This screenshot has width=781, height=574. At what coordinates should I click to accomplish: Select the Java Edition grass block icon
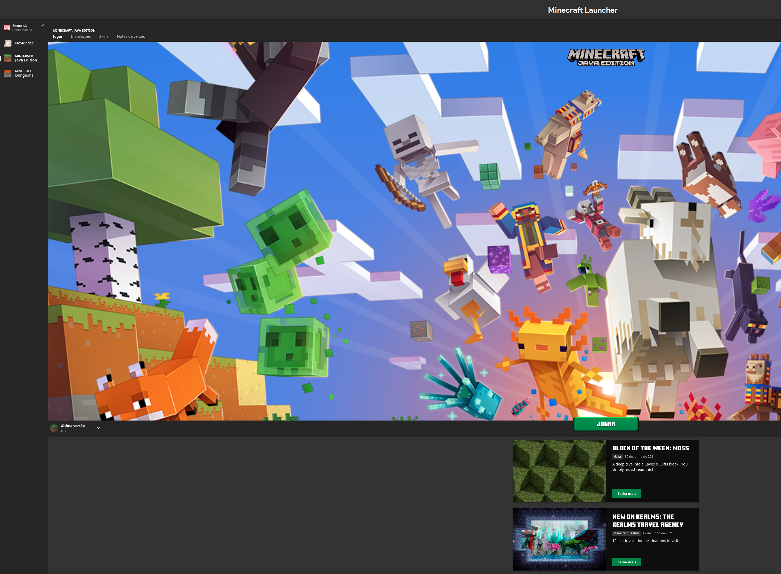coord(8,58)
